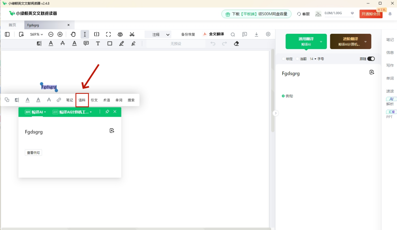The image size is (397, 230).
Task: Collapse the right translation panel arrow
Action: [x=276, y=113]
